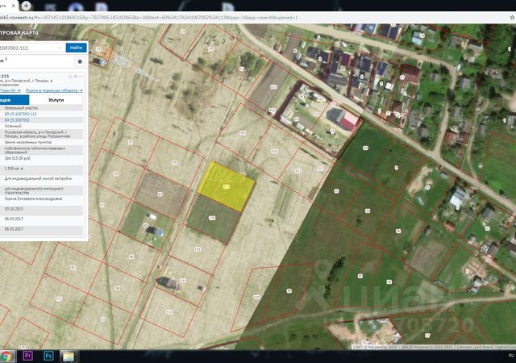Click the Росреестр copyright text at bottom

click(x=381, y=348)
